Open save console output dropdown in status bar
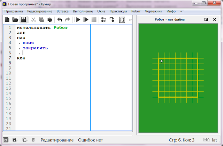The height and width of the screenshot is (146, 223). coord(15,140)
